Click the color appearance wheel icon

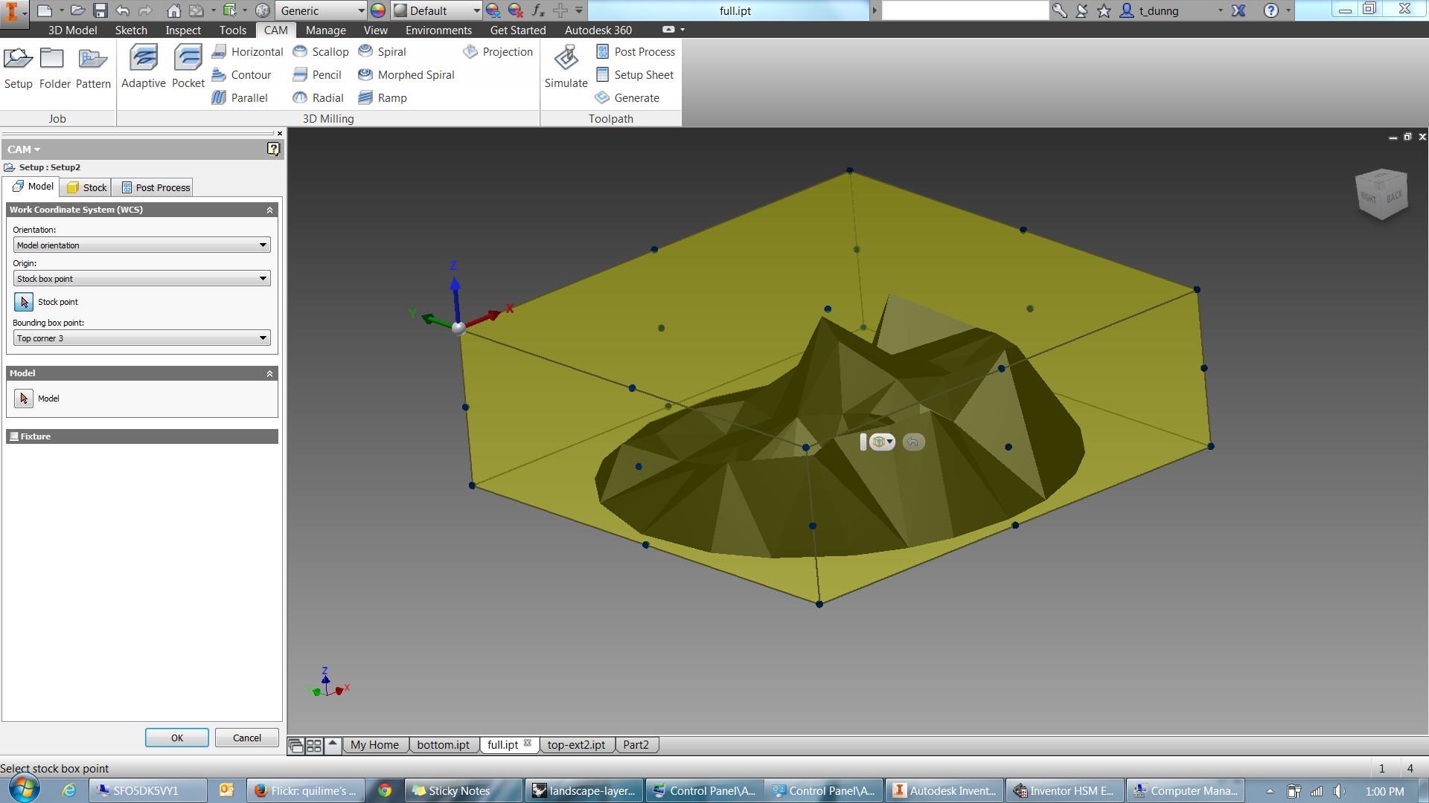tap(378, 10)
